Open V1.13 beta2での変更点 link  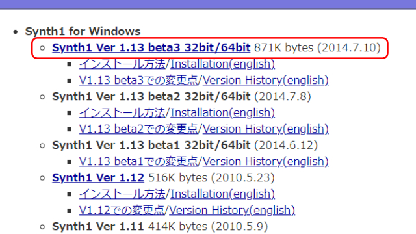point(138,129)
